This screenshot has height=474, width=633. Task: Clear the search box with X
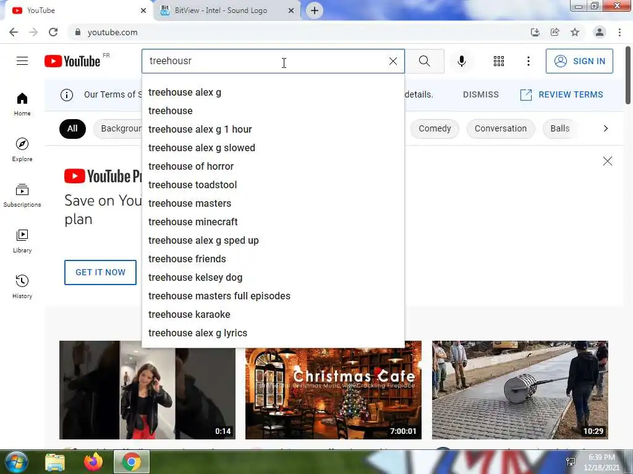point(393,61)
